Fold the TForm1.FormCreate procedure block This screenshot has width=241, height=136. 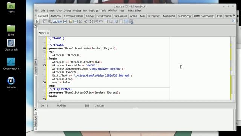48,49
